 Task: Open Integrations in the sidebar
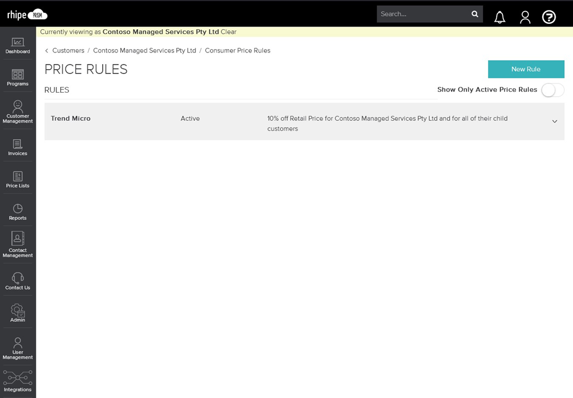18,381
